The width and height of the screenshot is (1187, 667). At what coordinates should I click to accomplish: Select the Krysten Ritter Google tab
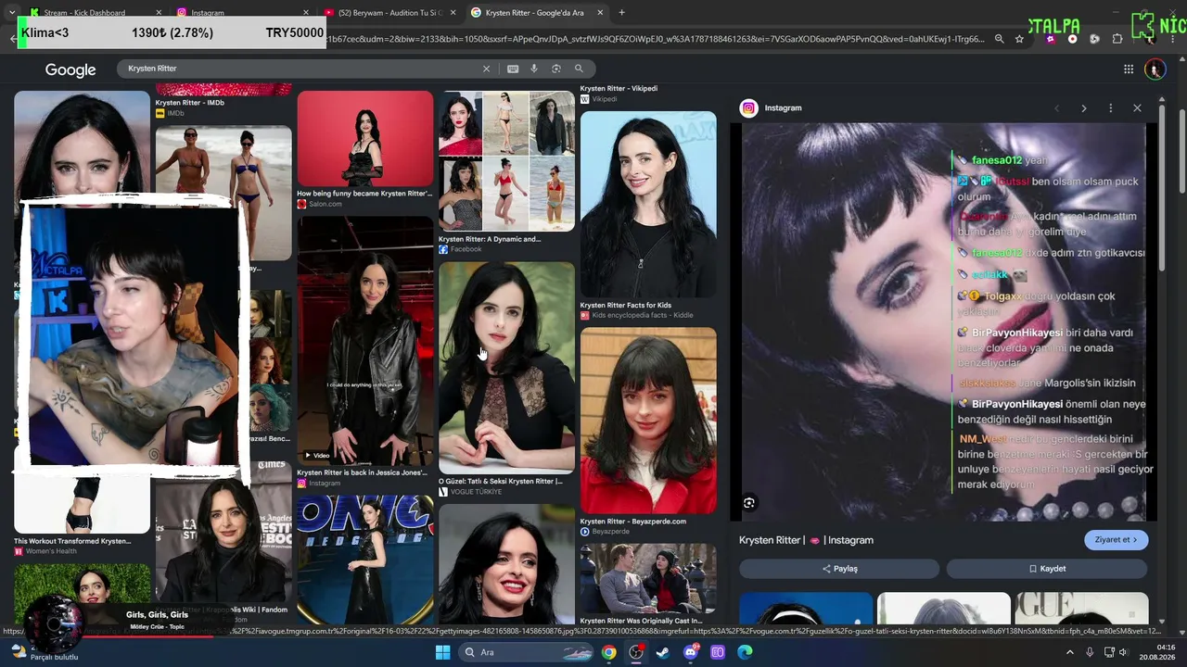[x=536, y=13]
